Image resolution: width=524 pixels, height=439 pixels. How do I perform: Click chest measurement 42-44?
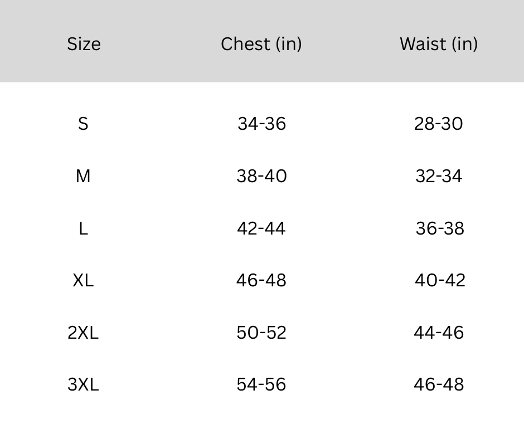(261, 228)
